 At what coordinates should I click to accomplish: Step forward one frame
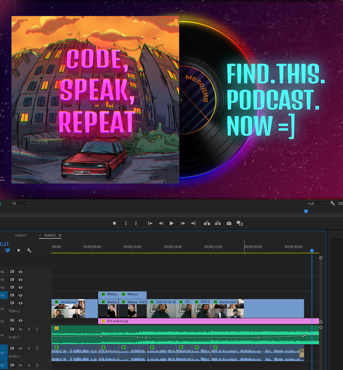(183, 223)
